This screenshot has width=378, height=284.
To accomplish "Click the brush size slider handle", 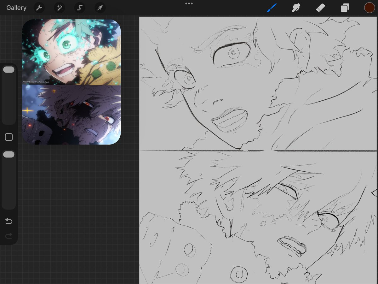I will (9, 70).
